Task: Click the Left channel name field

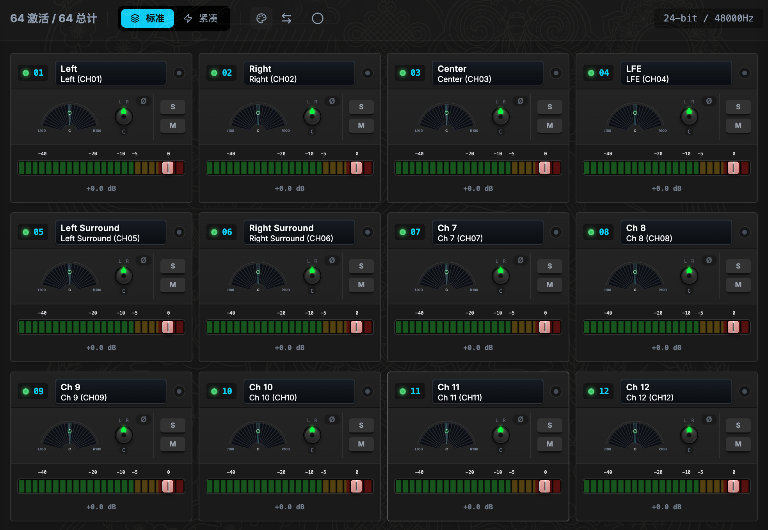Action: 111,73
